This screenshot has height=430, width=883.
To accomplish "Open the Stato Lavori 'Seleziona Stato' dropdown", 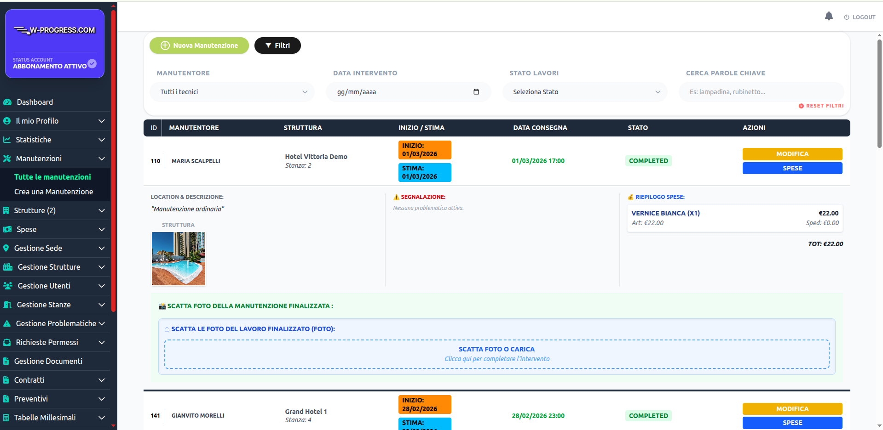I will pos(584,92).
